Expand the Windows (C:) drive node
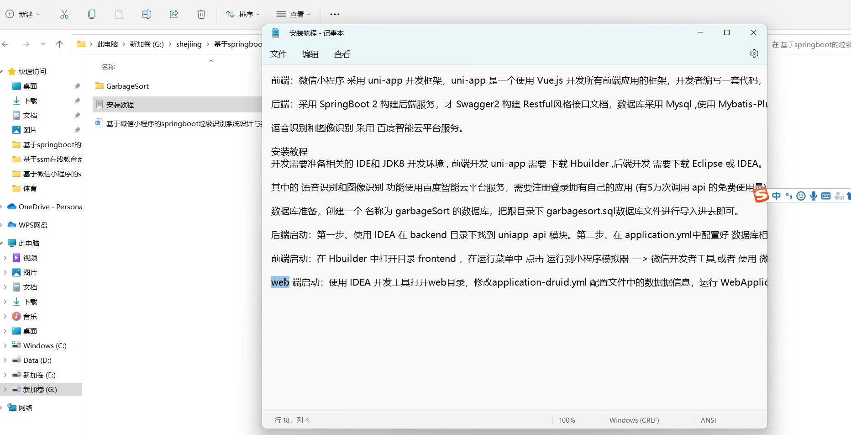The height and width of the screenshot is (435, 851). 5,345
